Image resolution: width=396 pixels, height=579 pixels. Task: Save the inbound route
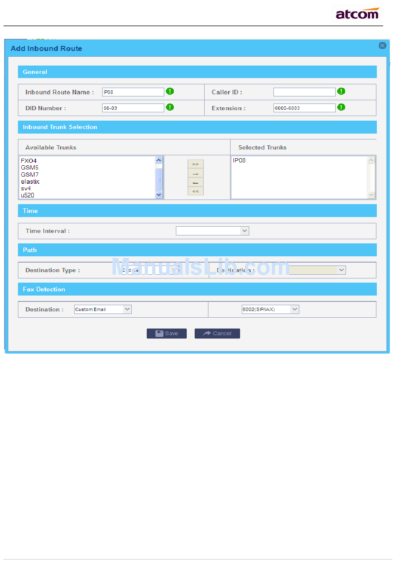[x=167, y=334]
